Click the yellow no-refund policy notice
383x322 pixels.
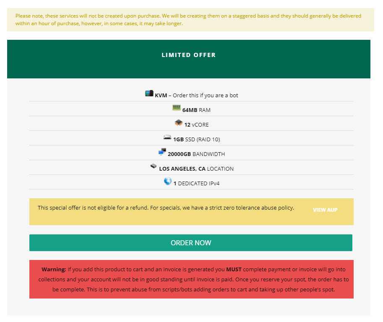(x=191, y=212)
